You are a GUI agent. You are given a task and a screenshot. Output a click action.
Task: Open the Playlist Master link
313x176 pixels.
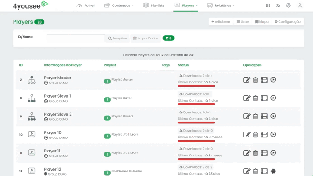(x=122, y=79)
